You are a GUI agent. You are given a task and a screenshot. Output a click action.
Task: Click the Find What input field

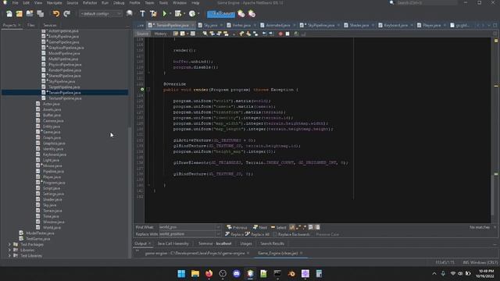pyautogui.click(x=187, y=227)
